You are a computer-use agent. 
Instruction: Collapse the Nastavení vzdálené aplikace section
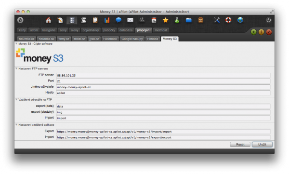click(x=16, y=125)
